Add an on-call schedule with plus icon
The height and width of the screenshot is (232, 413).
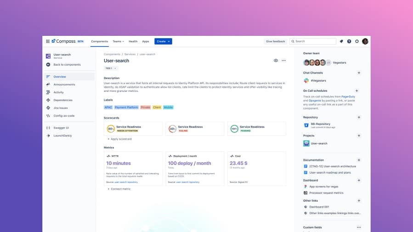[x=356, y=91]
